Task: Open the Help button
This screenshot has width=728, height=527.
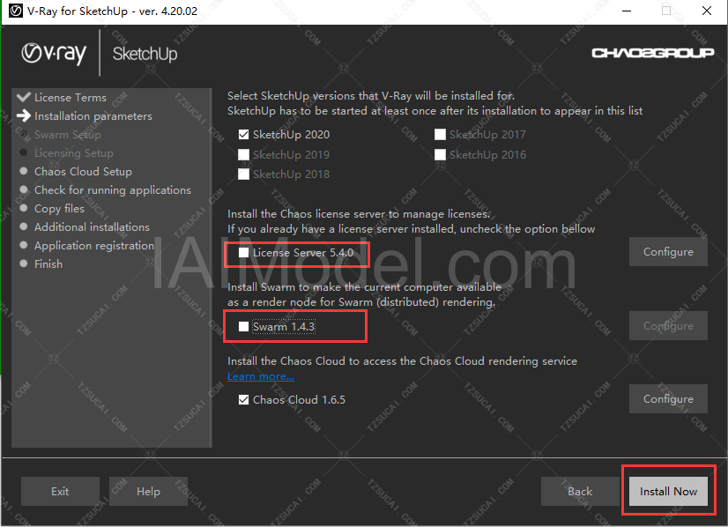Action: coord(148,491)
